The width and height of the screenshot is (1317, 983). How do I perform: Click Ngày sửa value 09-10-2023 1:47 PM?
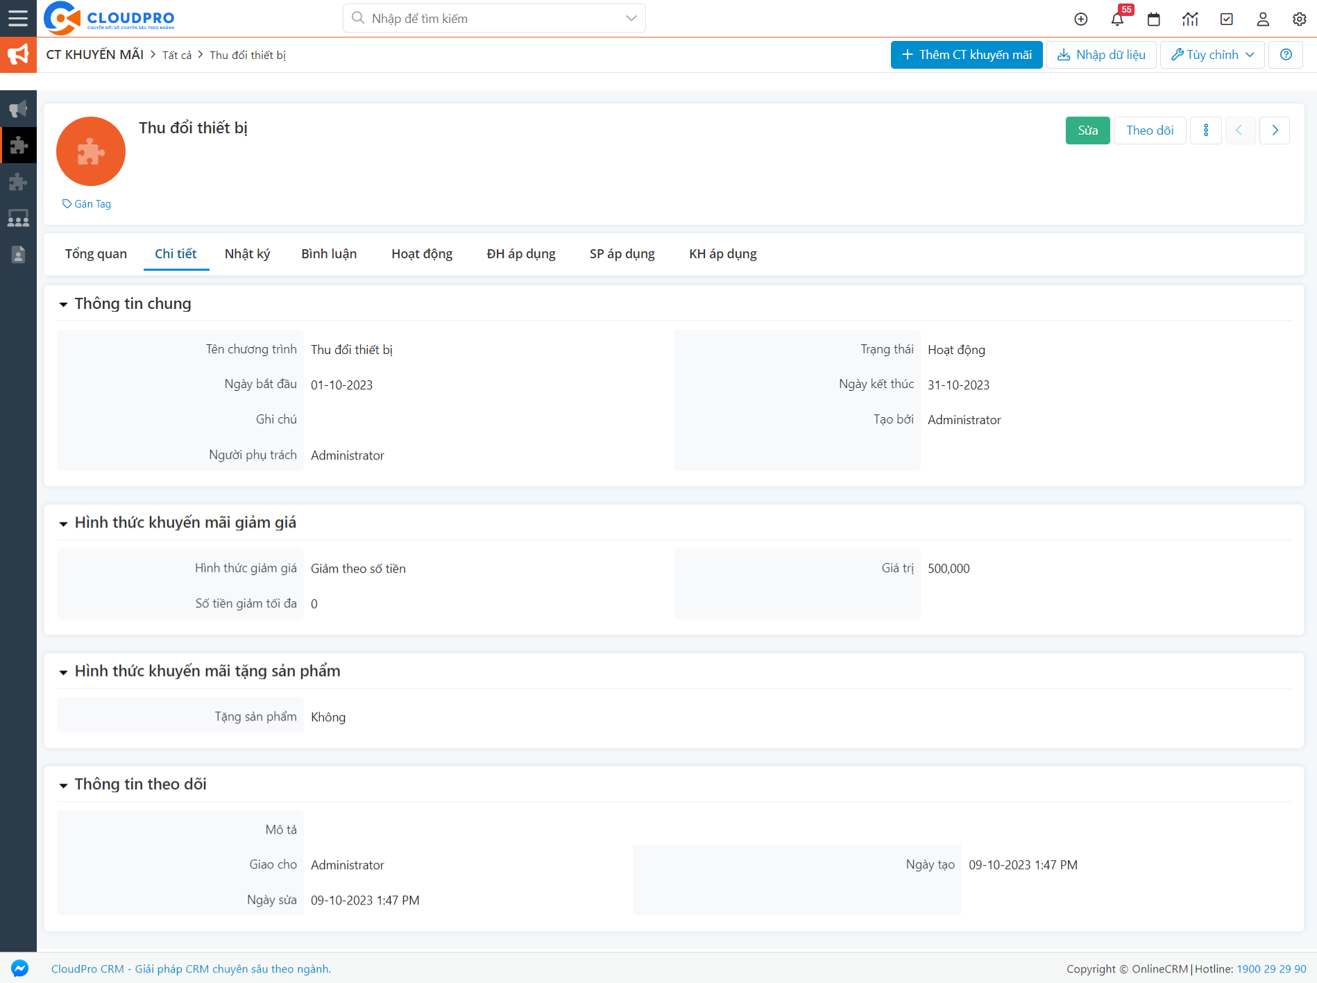365,900
